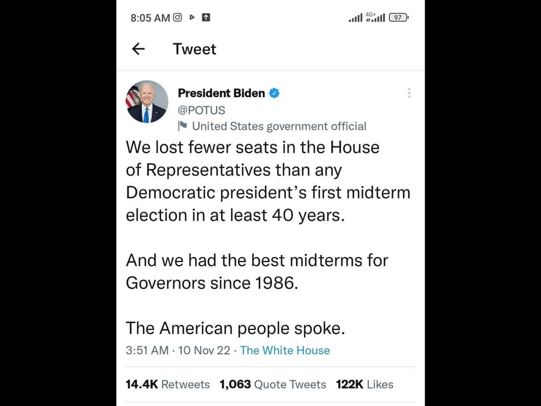Image resolution: width=541 pixels, height=406 pixels.
Task: Tap the battery indicator showing 97
Action: click(398, 17)
